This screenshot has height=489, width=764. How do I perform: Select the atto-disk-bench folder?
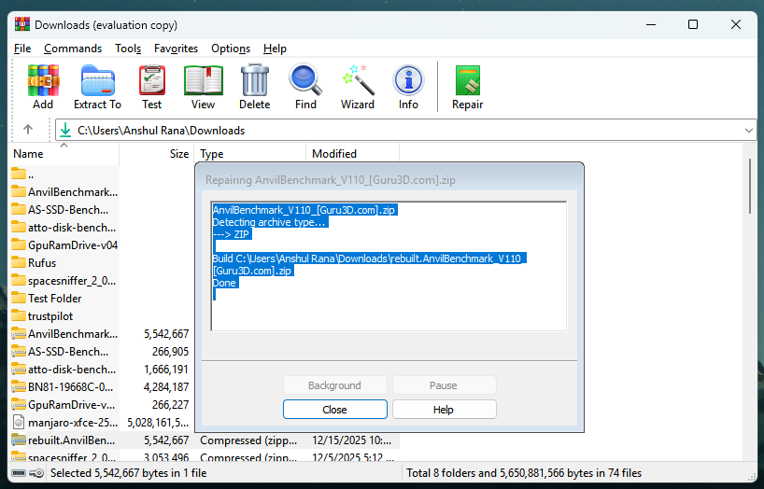(x=64, y=228)
